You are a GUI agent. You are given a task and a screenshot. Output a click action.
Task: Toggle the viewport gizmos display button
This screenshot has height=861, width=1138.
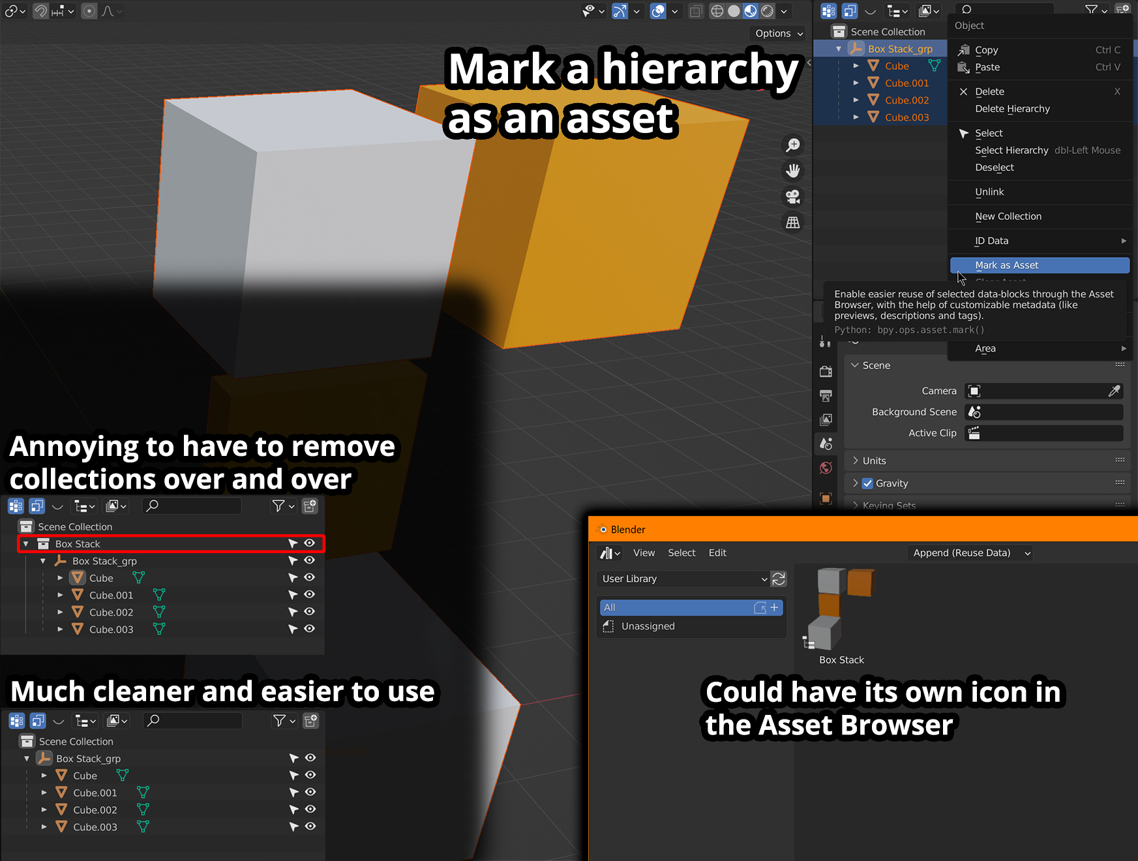[x=620, y=11]
